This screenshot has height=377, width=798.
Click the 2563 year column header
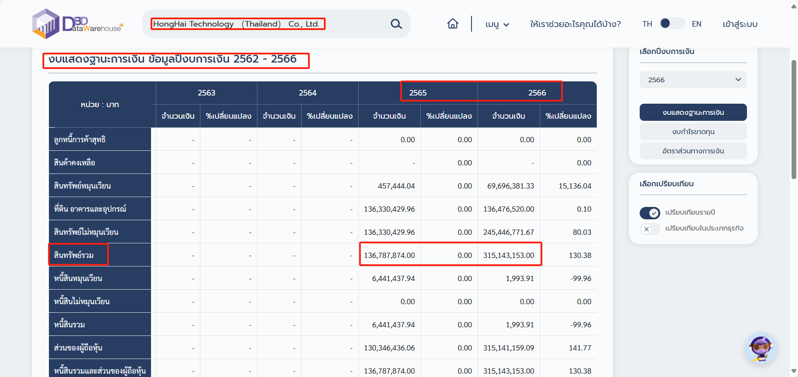(206, 93)
